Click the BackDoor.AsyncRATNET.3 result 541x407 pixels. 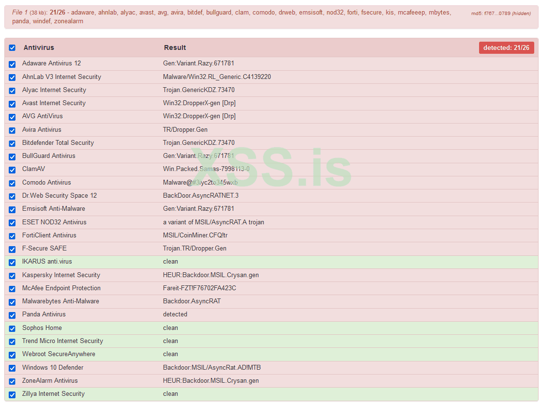[x=201, y=196]
